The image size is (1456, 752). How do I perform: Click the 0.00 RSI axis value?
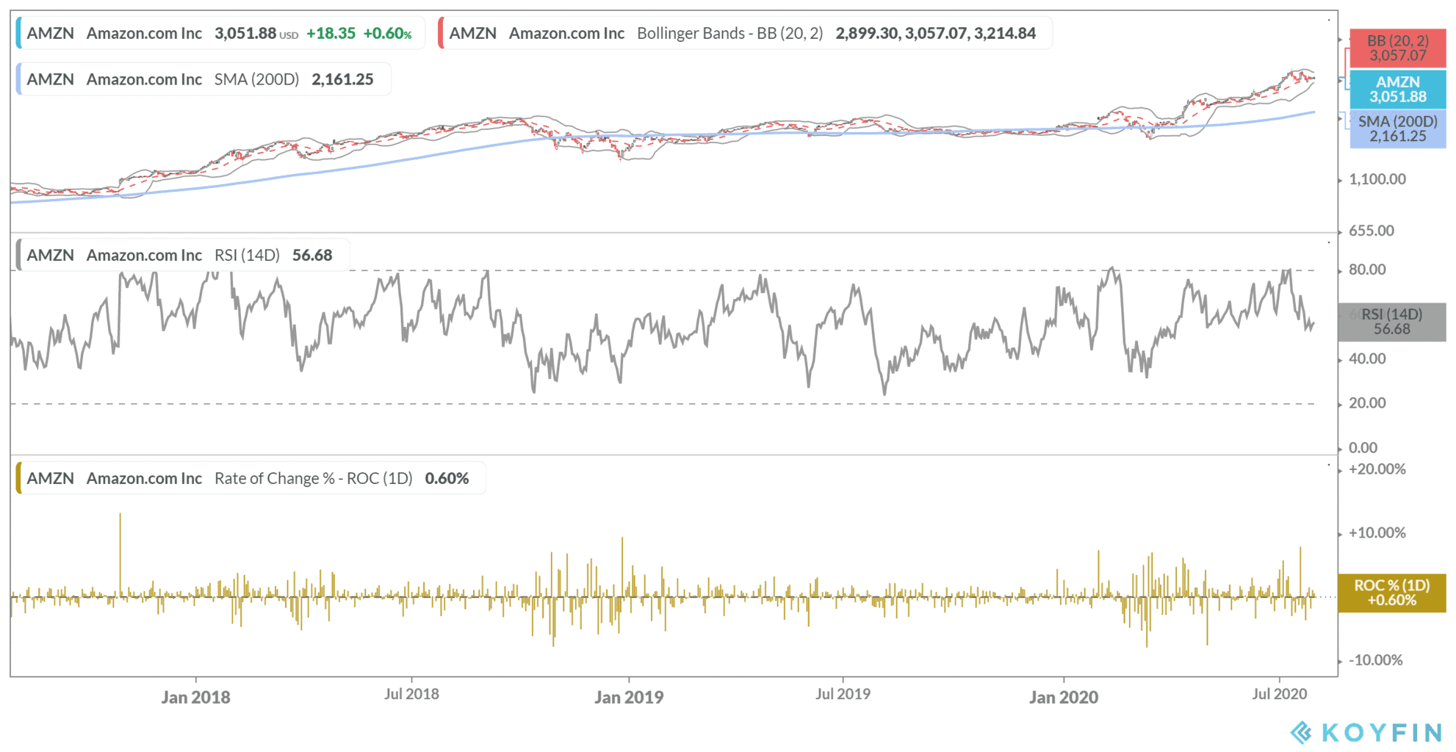pos(1363,448)
